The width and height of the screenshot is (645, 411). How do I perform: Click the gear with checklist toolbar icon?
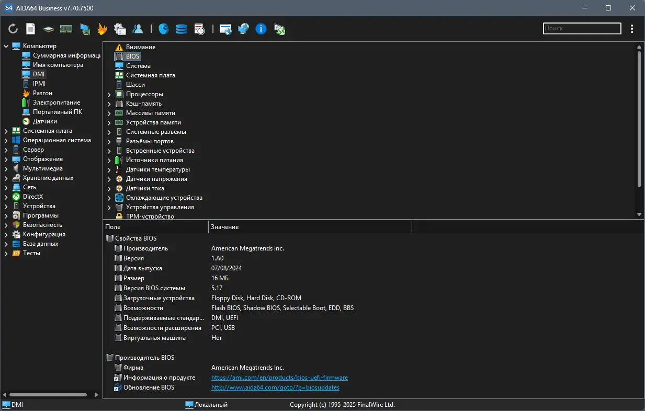[120, 29]
